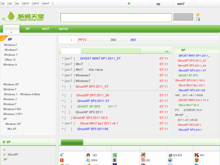Open PC (ICEBOX) V3.0 in right panel

188,110
